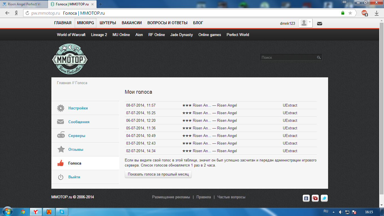Open the user avatar dropdown
Screen dimensions: 384x216
(x=306, y=23)
